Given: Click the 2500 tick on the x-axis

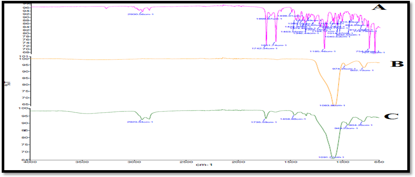Looking at the screenshot, I should coord(186,163).
